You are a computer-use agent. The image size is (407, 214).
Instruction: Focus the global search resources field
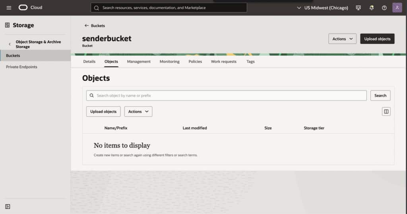169,8
